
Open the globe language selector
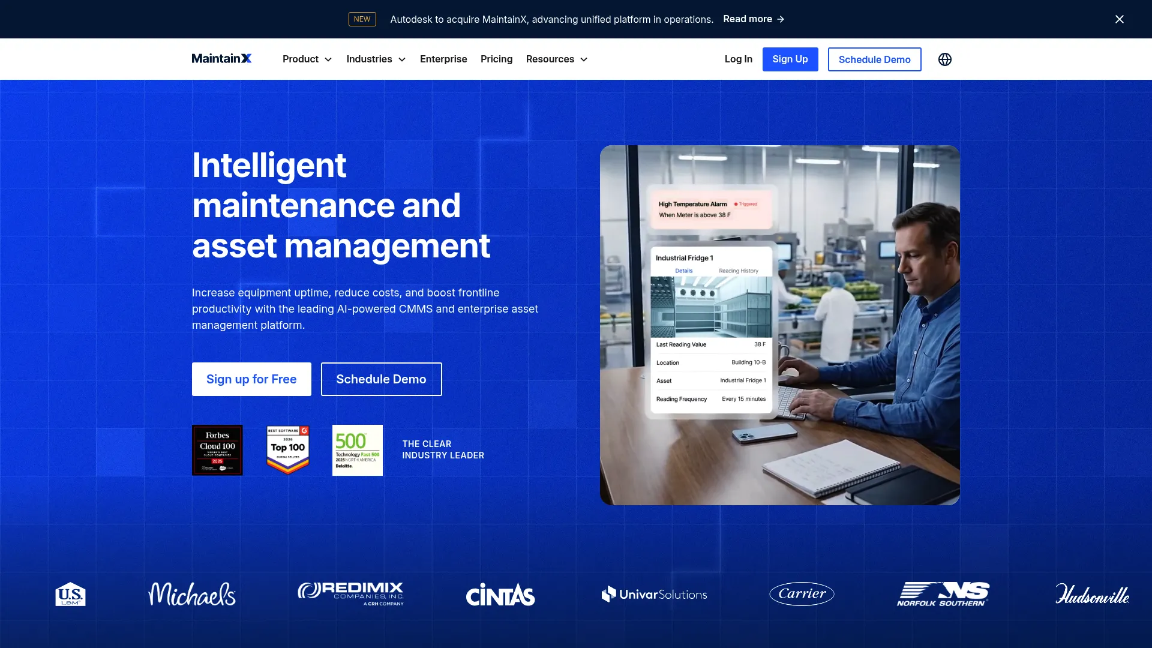pos(945,59)
